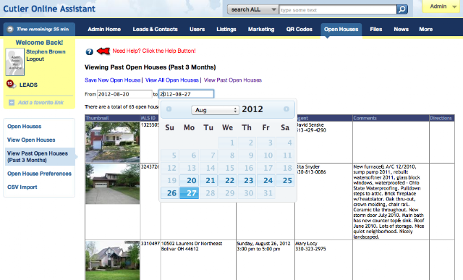Click the LEADS link
The image size is (463, 280).
pos(28,85)
